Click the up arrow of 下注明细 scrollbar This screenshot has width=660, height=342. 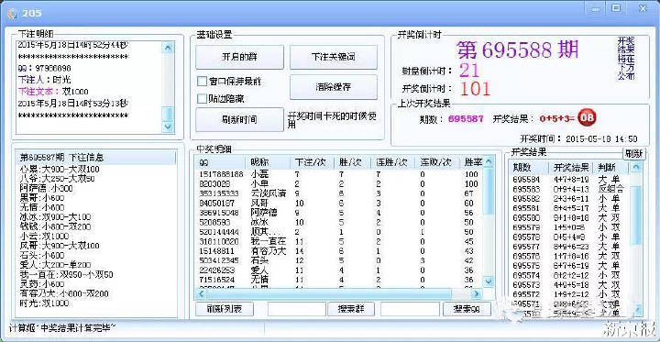168,47
